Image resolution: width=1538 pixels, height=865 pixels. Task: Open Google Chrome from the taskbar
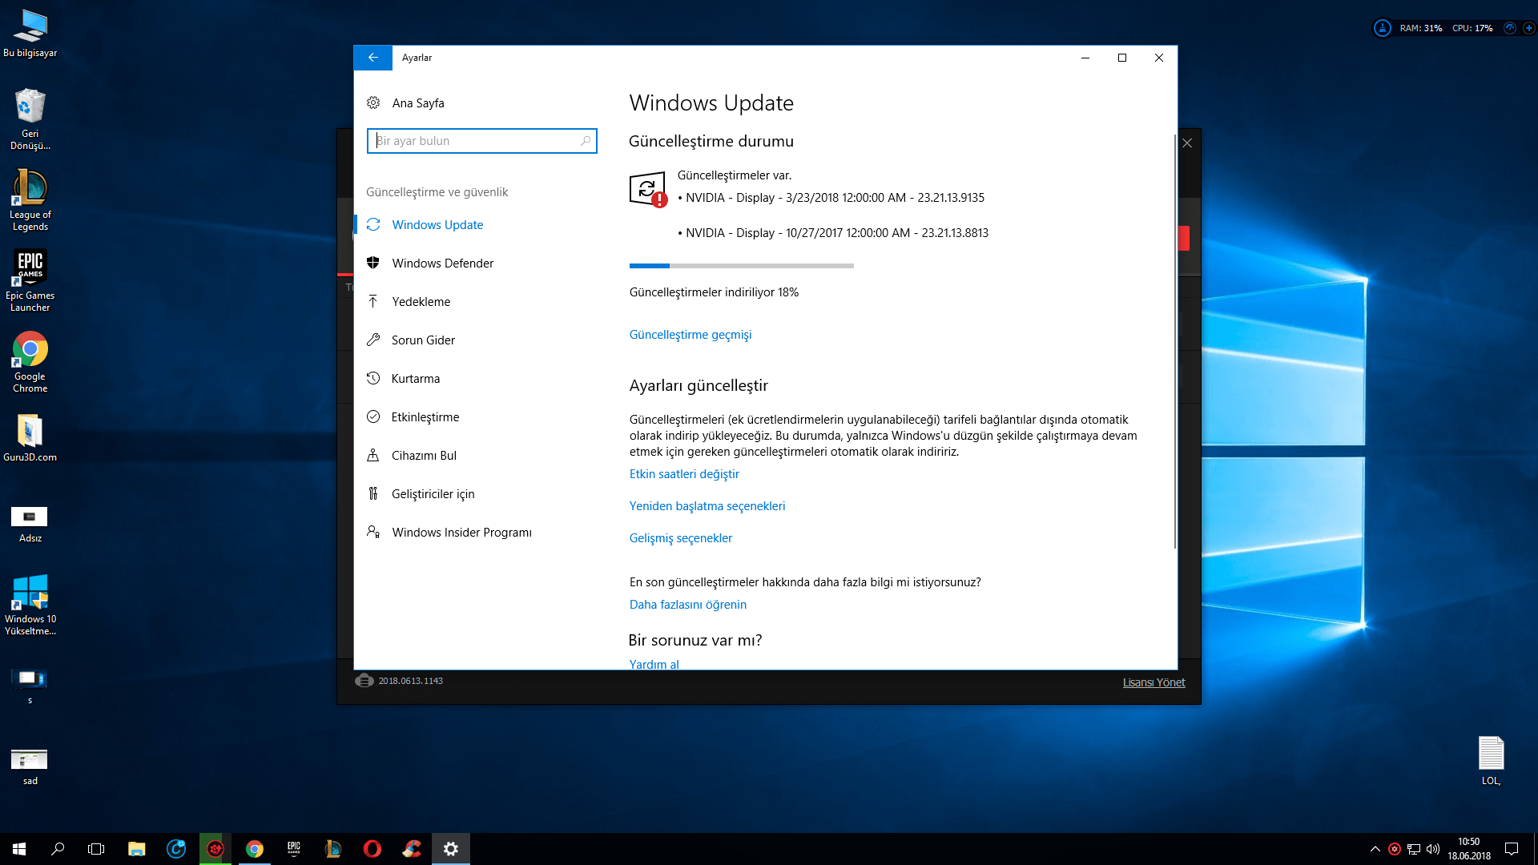pos(255,849)
